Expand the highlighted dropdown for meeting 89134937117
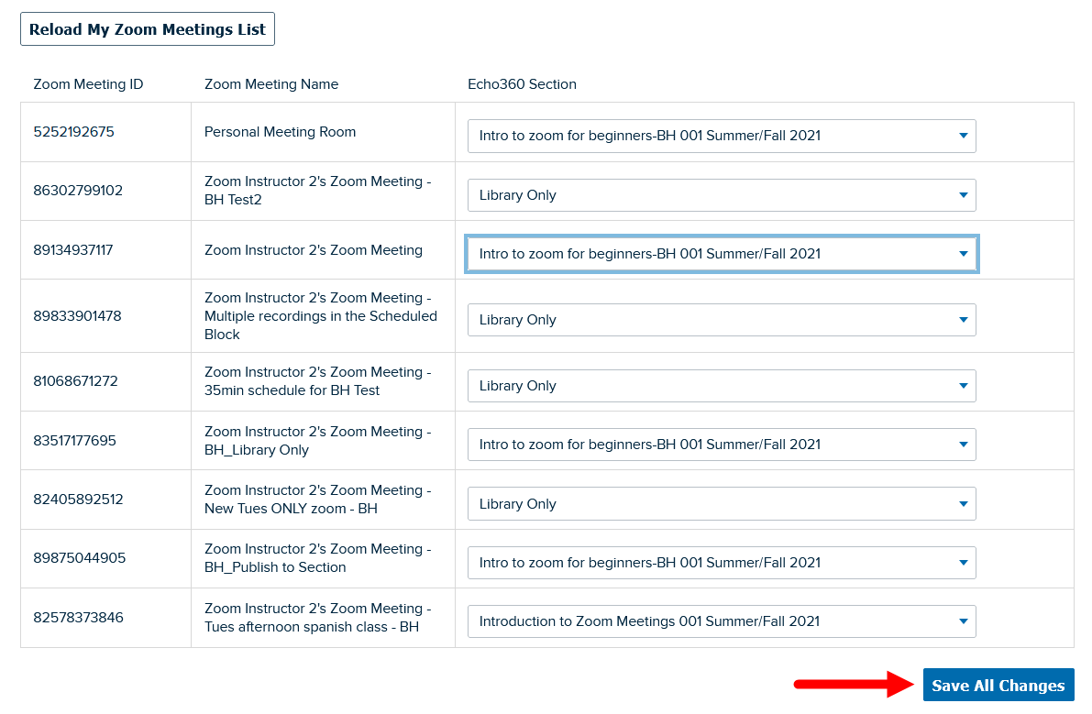 [722, 254]
